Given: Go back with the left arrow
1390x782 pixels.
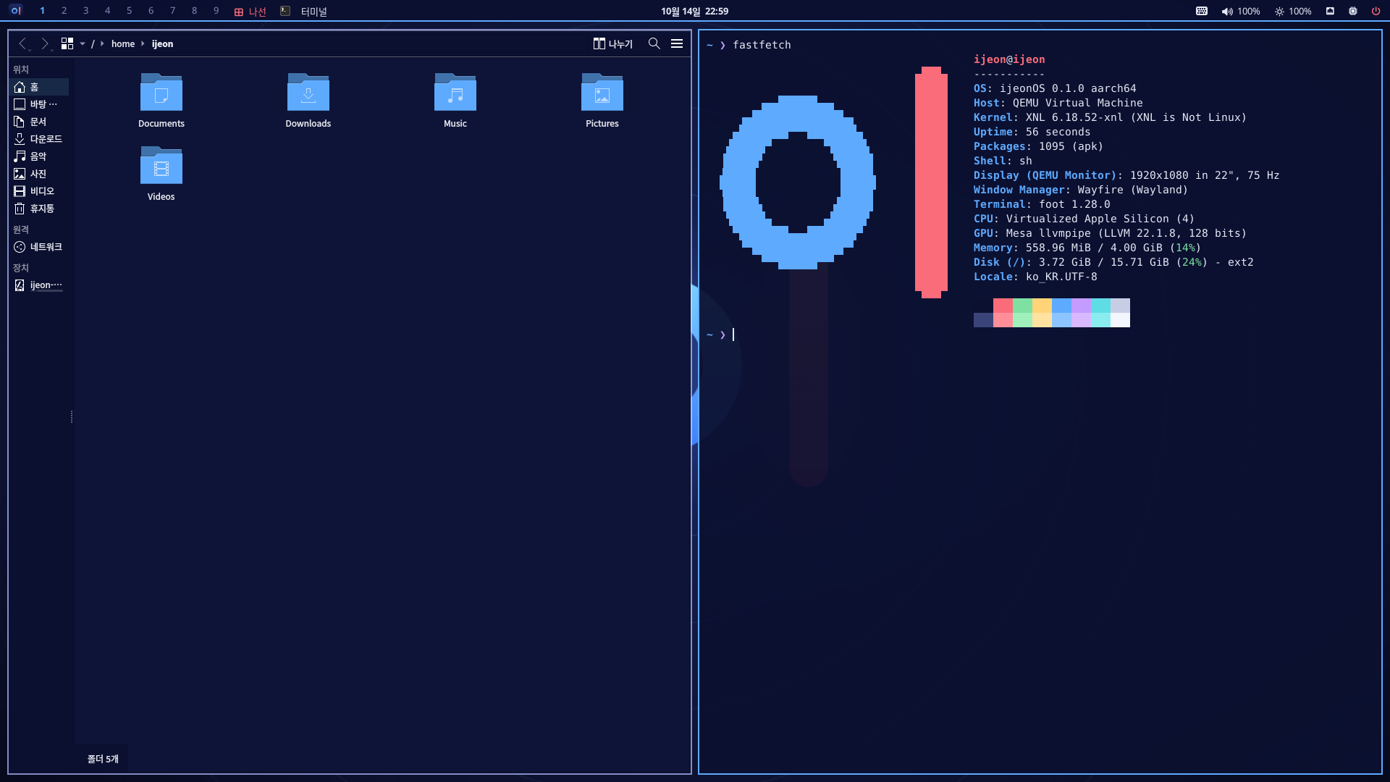Looking at the screenshot, I should [22, 43].
